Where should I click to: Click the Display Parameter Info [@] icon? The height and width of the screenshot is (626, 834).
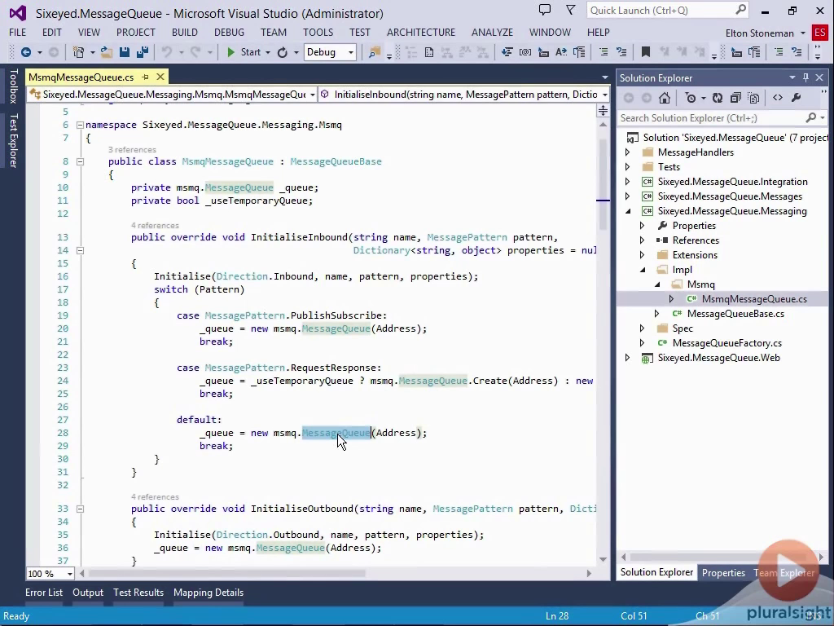coord(525,52)
